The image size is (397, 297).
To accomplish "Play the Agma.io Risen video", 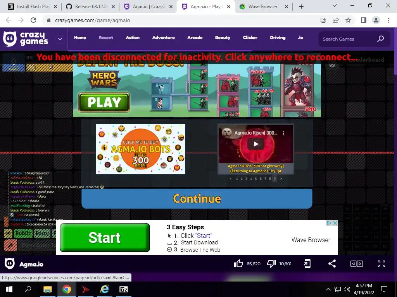I will point(256,144).
